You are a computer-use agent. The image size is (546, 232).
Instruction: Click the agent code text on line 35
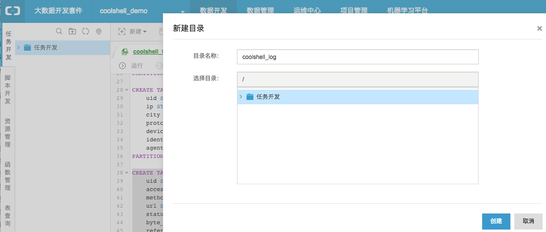(x=155, y=148)
